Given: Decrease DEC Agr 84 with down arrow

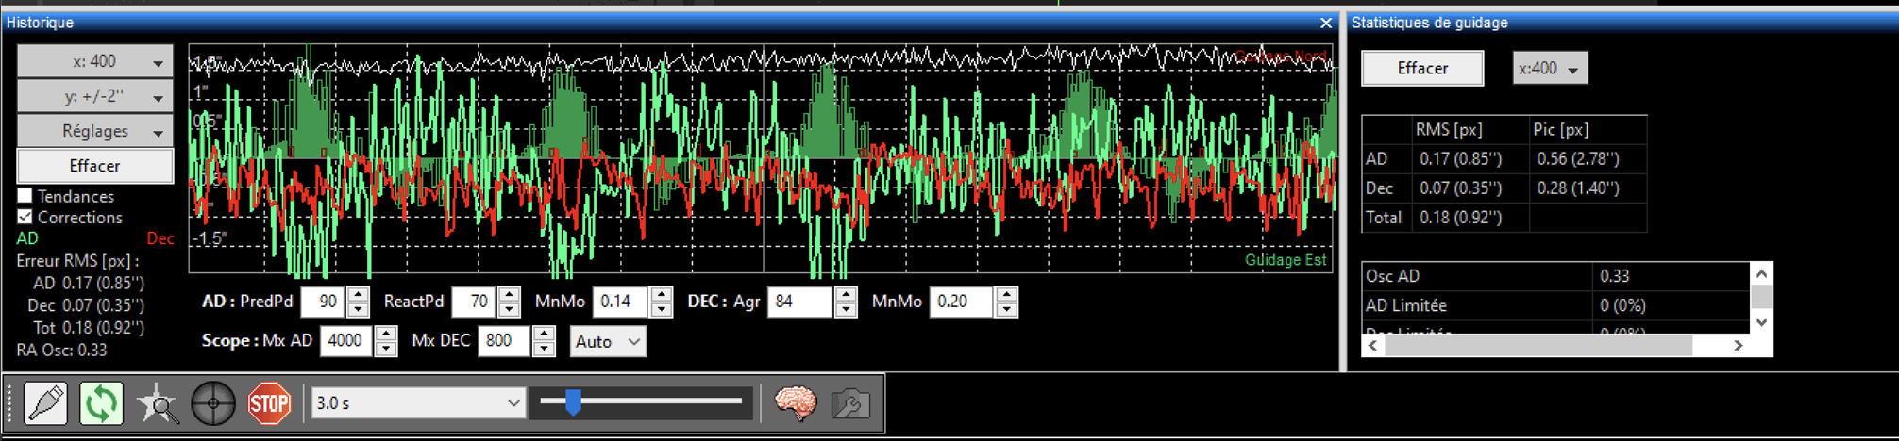Looking at the screenshot, I should (846, 310).
